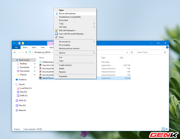Open the Recent locations dropdown arrow

pos(23,52)
